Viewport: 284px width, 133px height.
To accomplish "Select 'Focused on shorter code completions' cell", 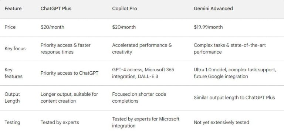I will (x=139, y=98).
